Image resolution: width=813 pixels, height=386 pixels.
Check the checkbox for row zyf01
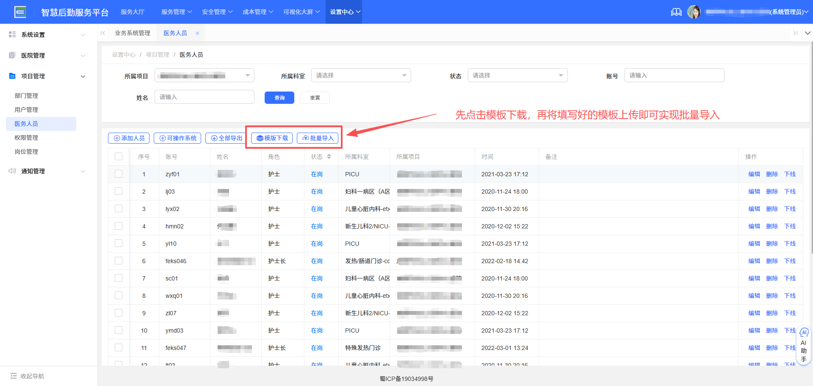pyautogui.click(x=119, y=174)
